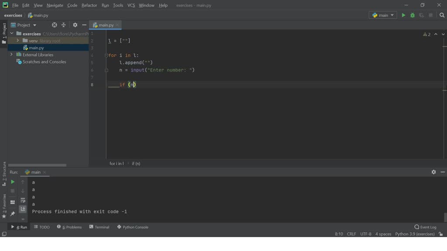This screenshot has width=447, height=251.
Task: Open the File menu
Action: point(15,5)
